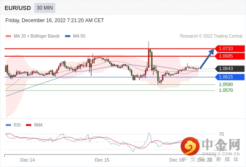Click the RSI 70 level label
The height and width of the screenshot is (167, 246).
(x=221, y=134)
